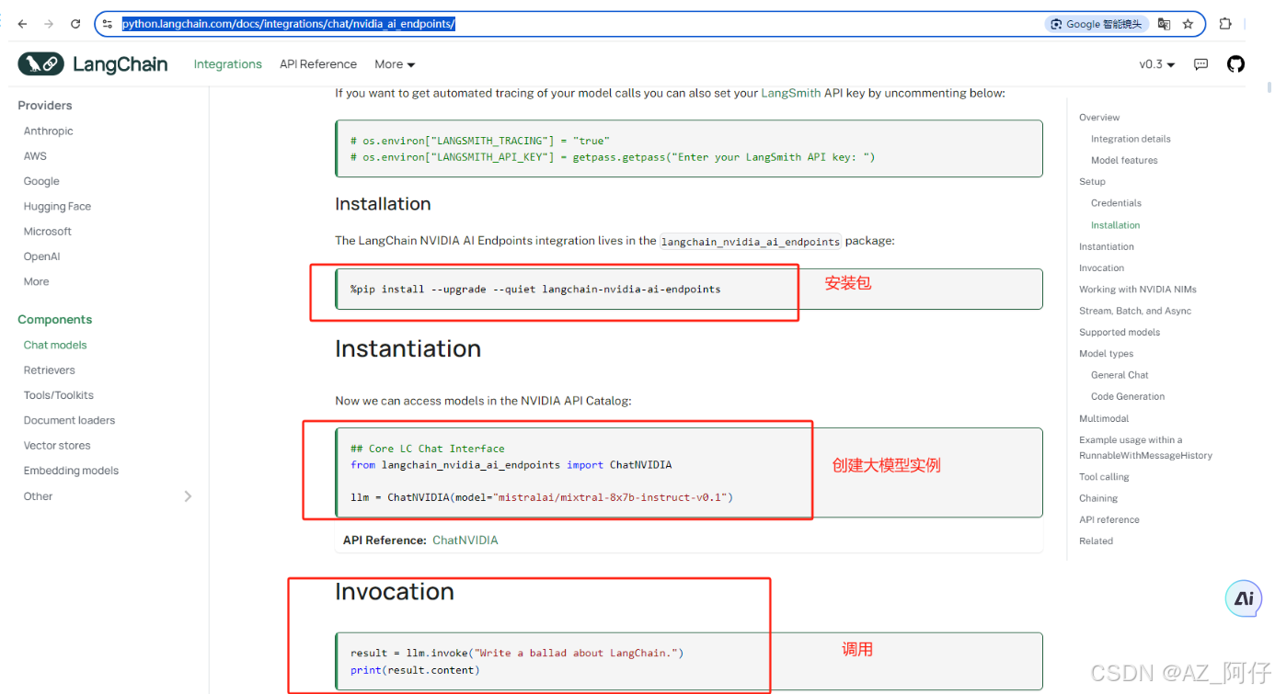
Task: Open the LangChain logo home link
Action: coord(93,63)
